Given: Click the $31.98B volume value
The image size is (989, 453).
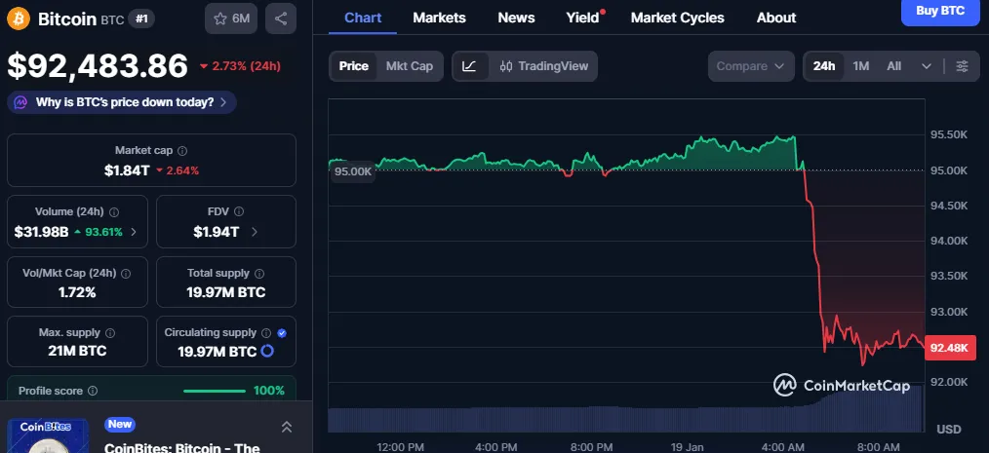Looking at the screenshot, I should coord(41,232).
